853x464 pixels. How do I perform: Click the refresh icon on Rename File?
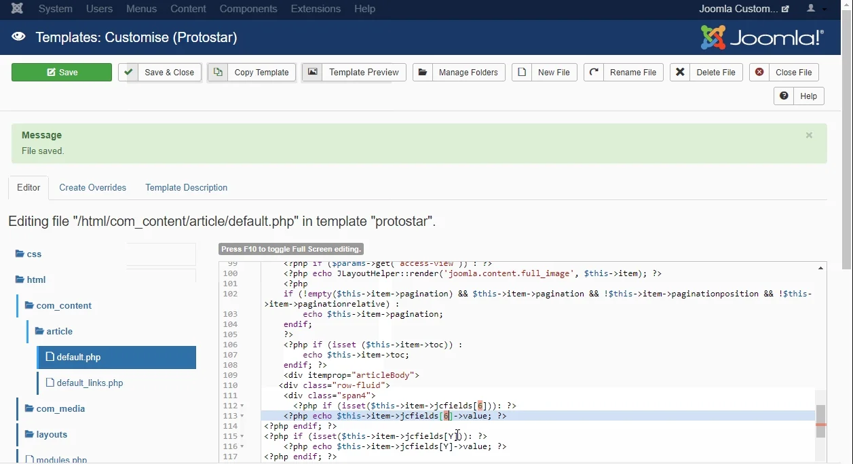click(594, 73)
